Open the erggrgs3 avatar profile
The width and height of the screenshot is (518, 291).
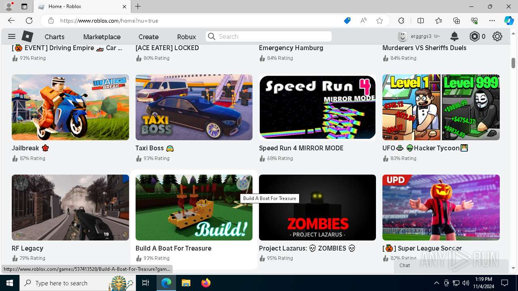[x=402, y=36]
